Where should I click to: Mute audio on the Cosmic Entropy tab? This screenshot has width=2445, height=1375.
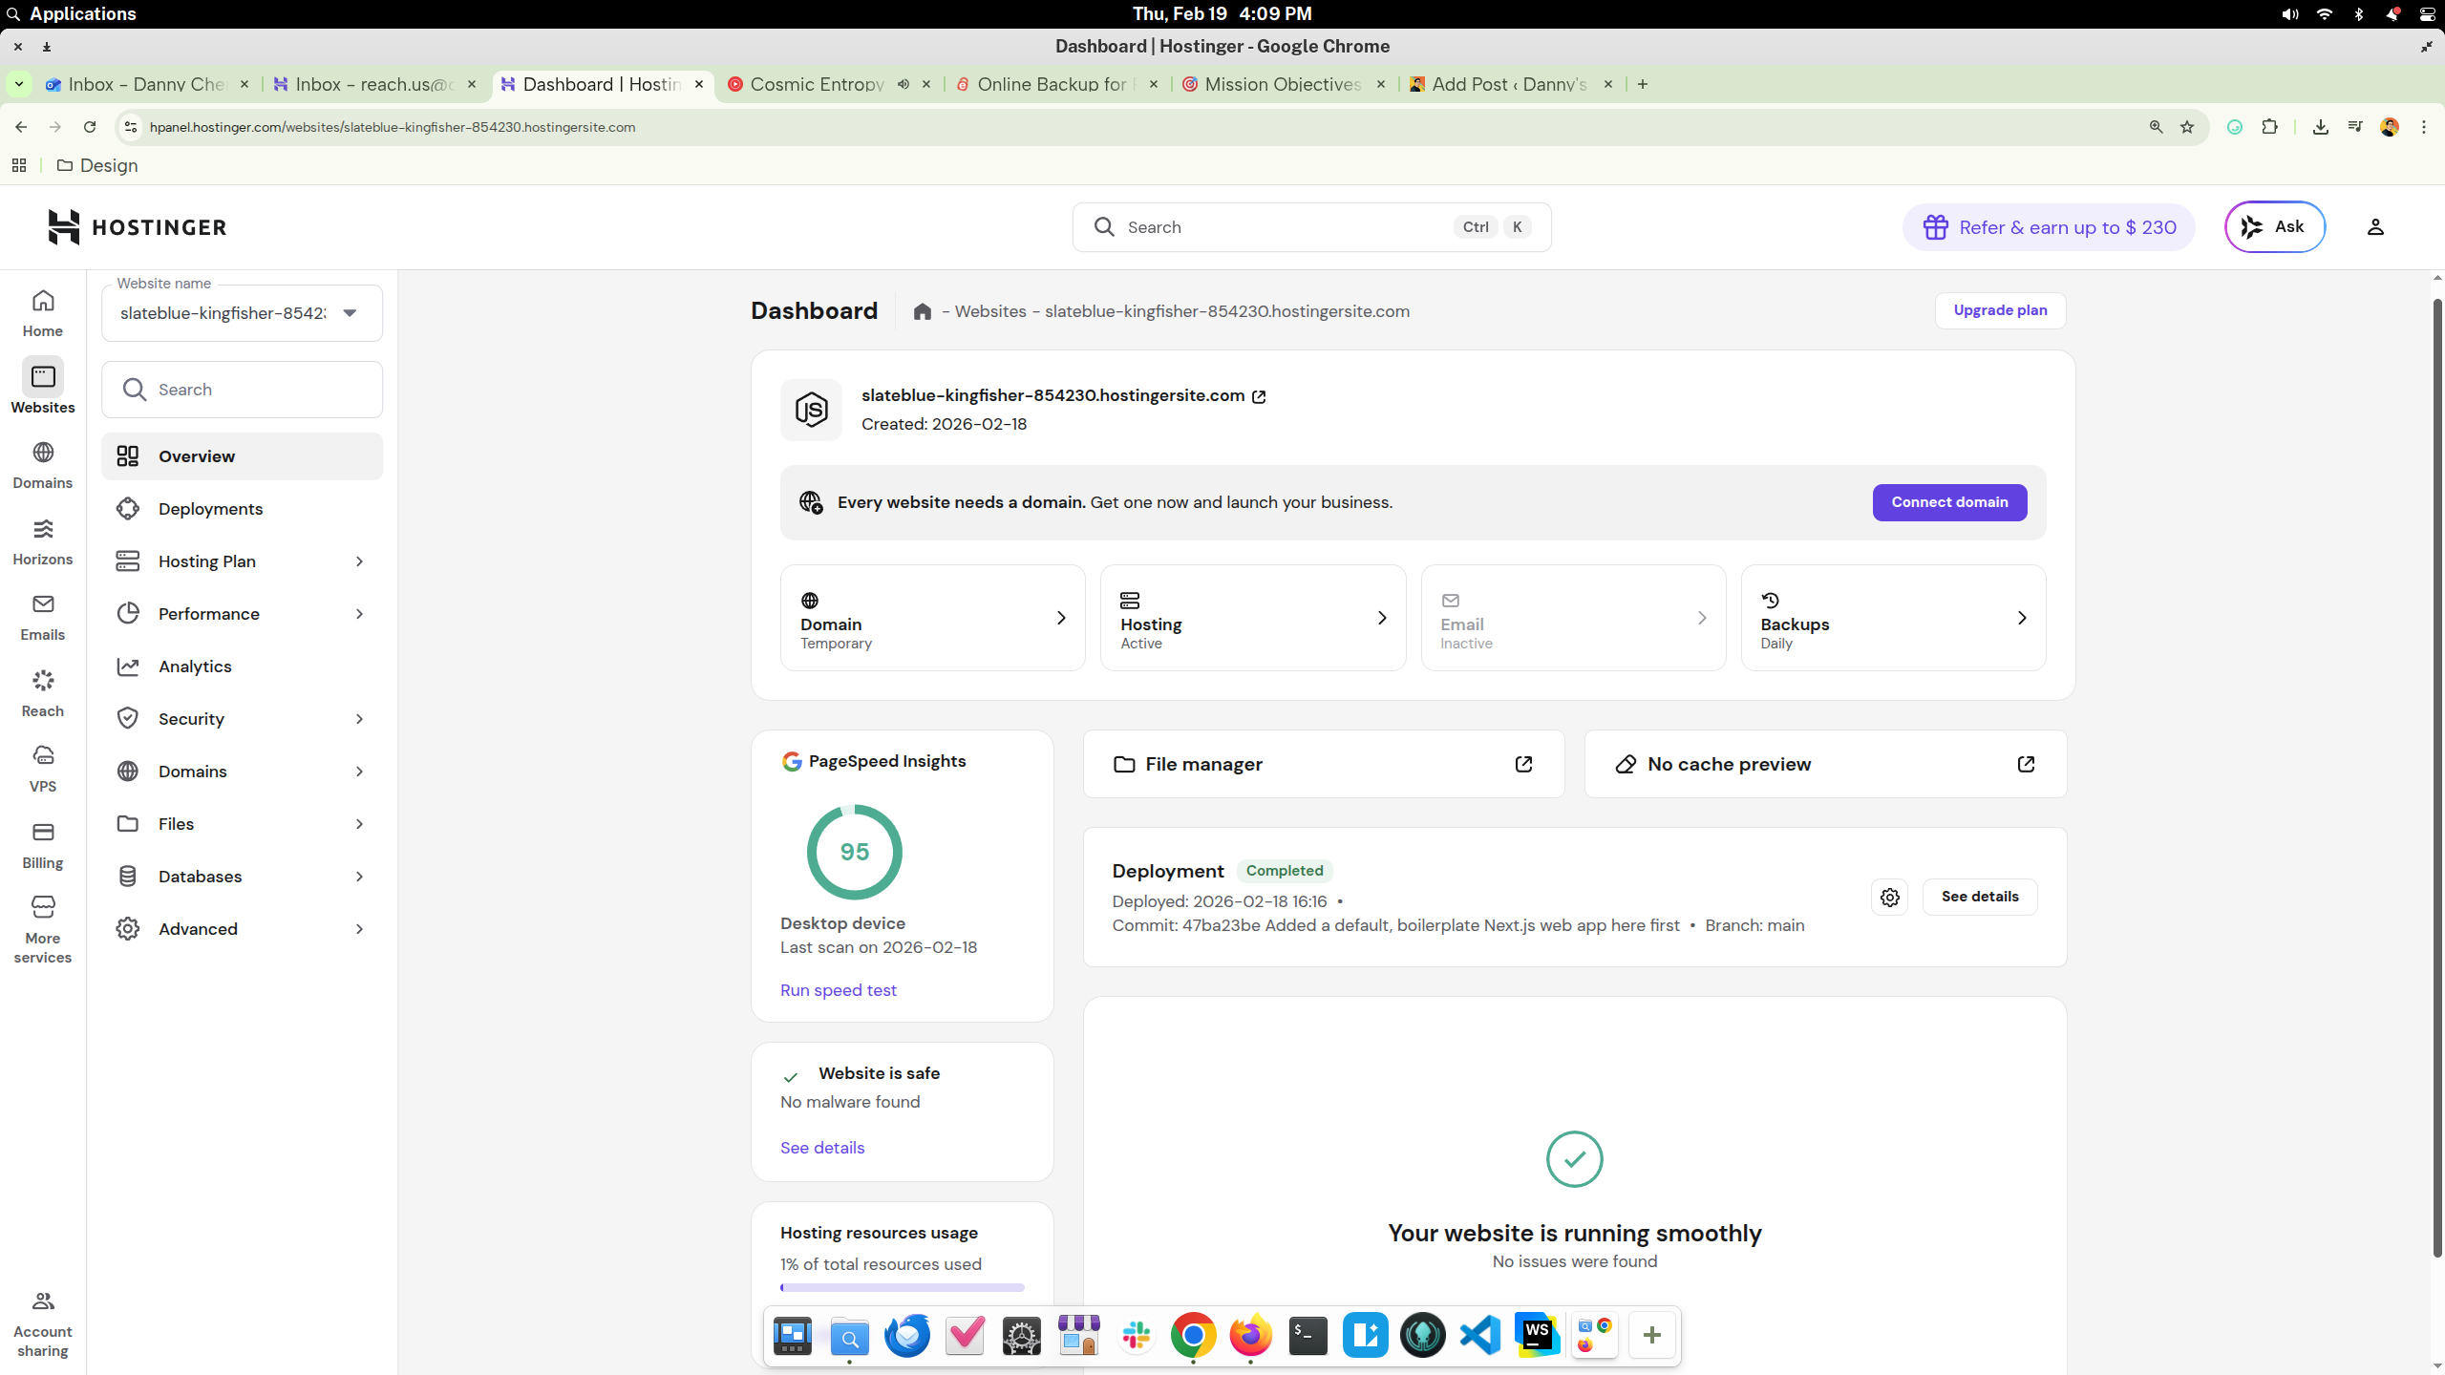coord(903,84)
